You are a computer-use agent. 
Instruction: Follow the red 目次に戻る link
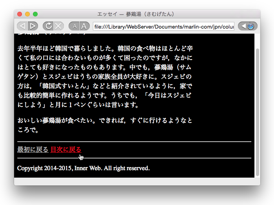(66, 149)
